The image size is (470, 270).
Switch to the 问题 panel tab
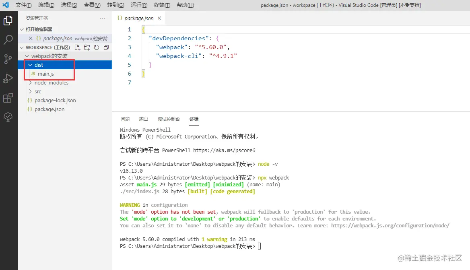coord(125,119)
